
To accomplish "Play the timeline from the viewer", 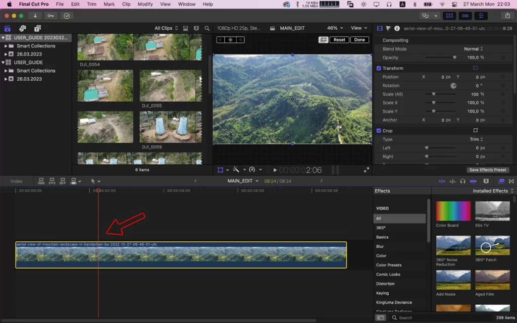I will [275, 170].
